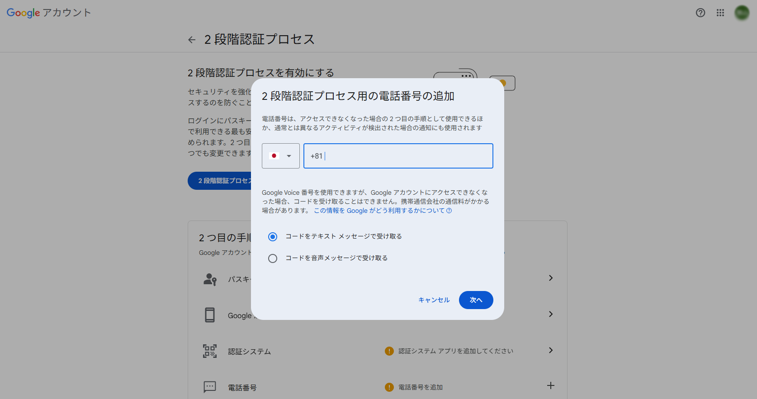Click the キャンセル button
The width and height of the screenshot is (757, 399).
tap(434, 300)
